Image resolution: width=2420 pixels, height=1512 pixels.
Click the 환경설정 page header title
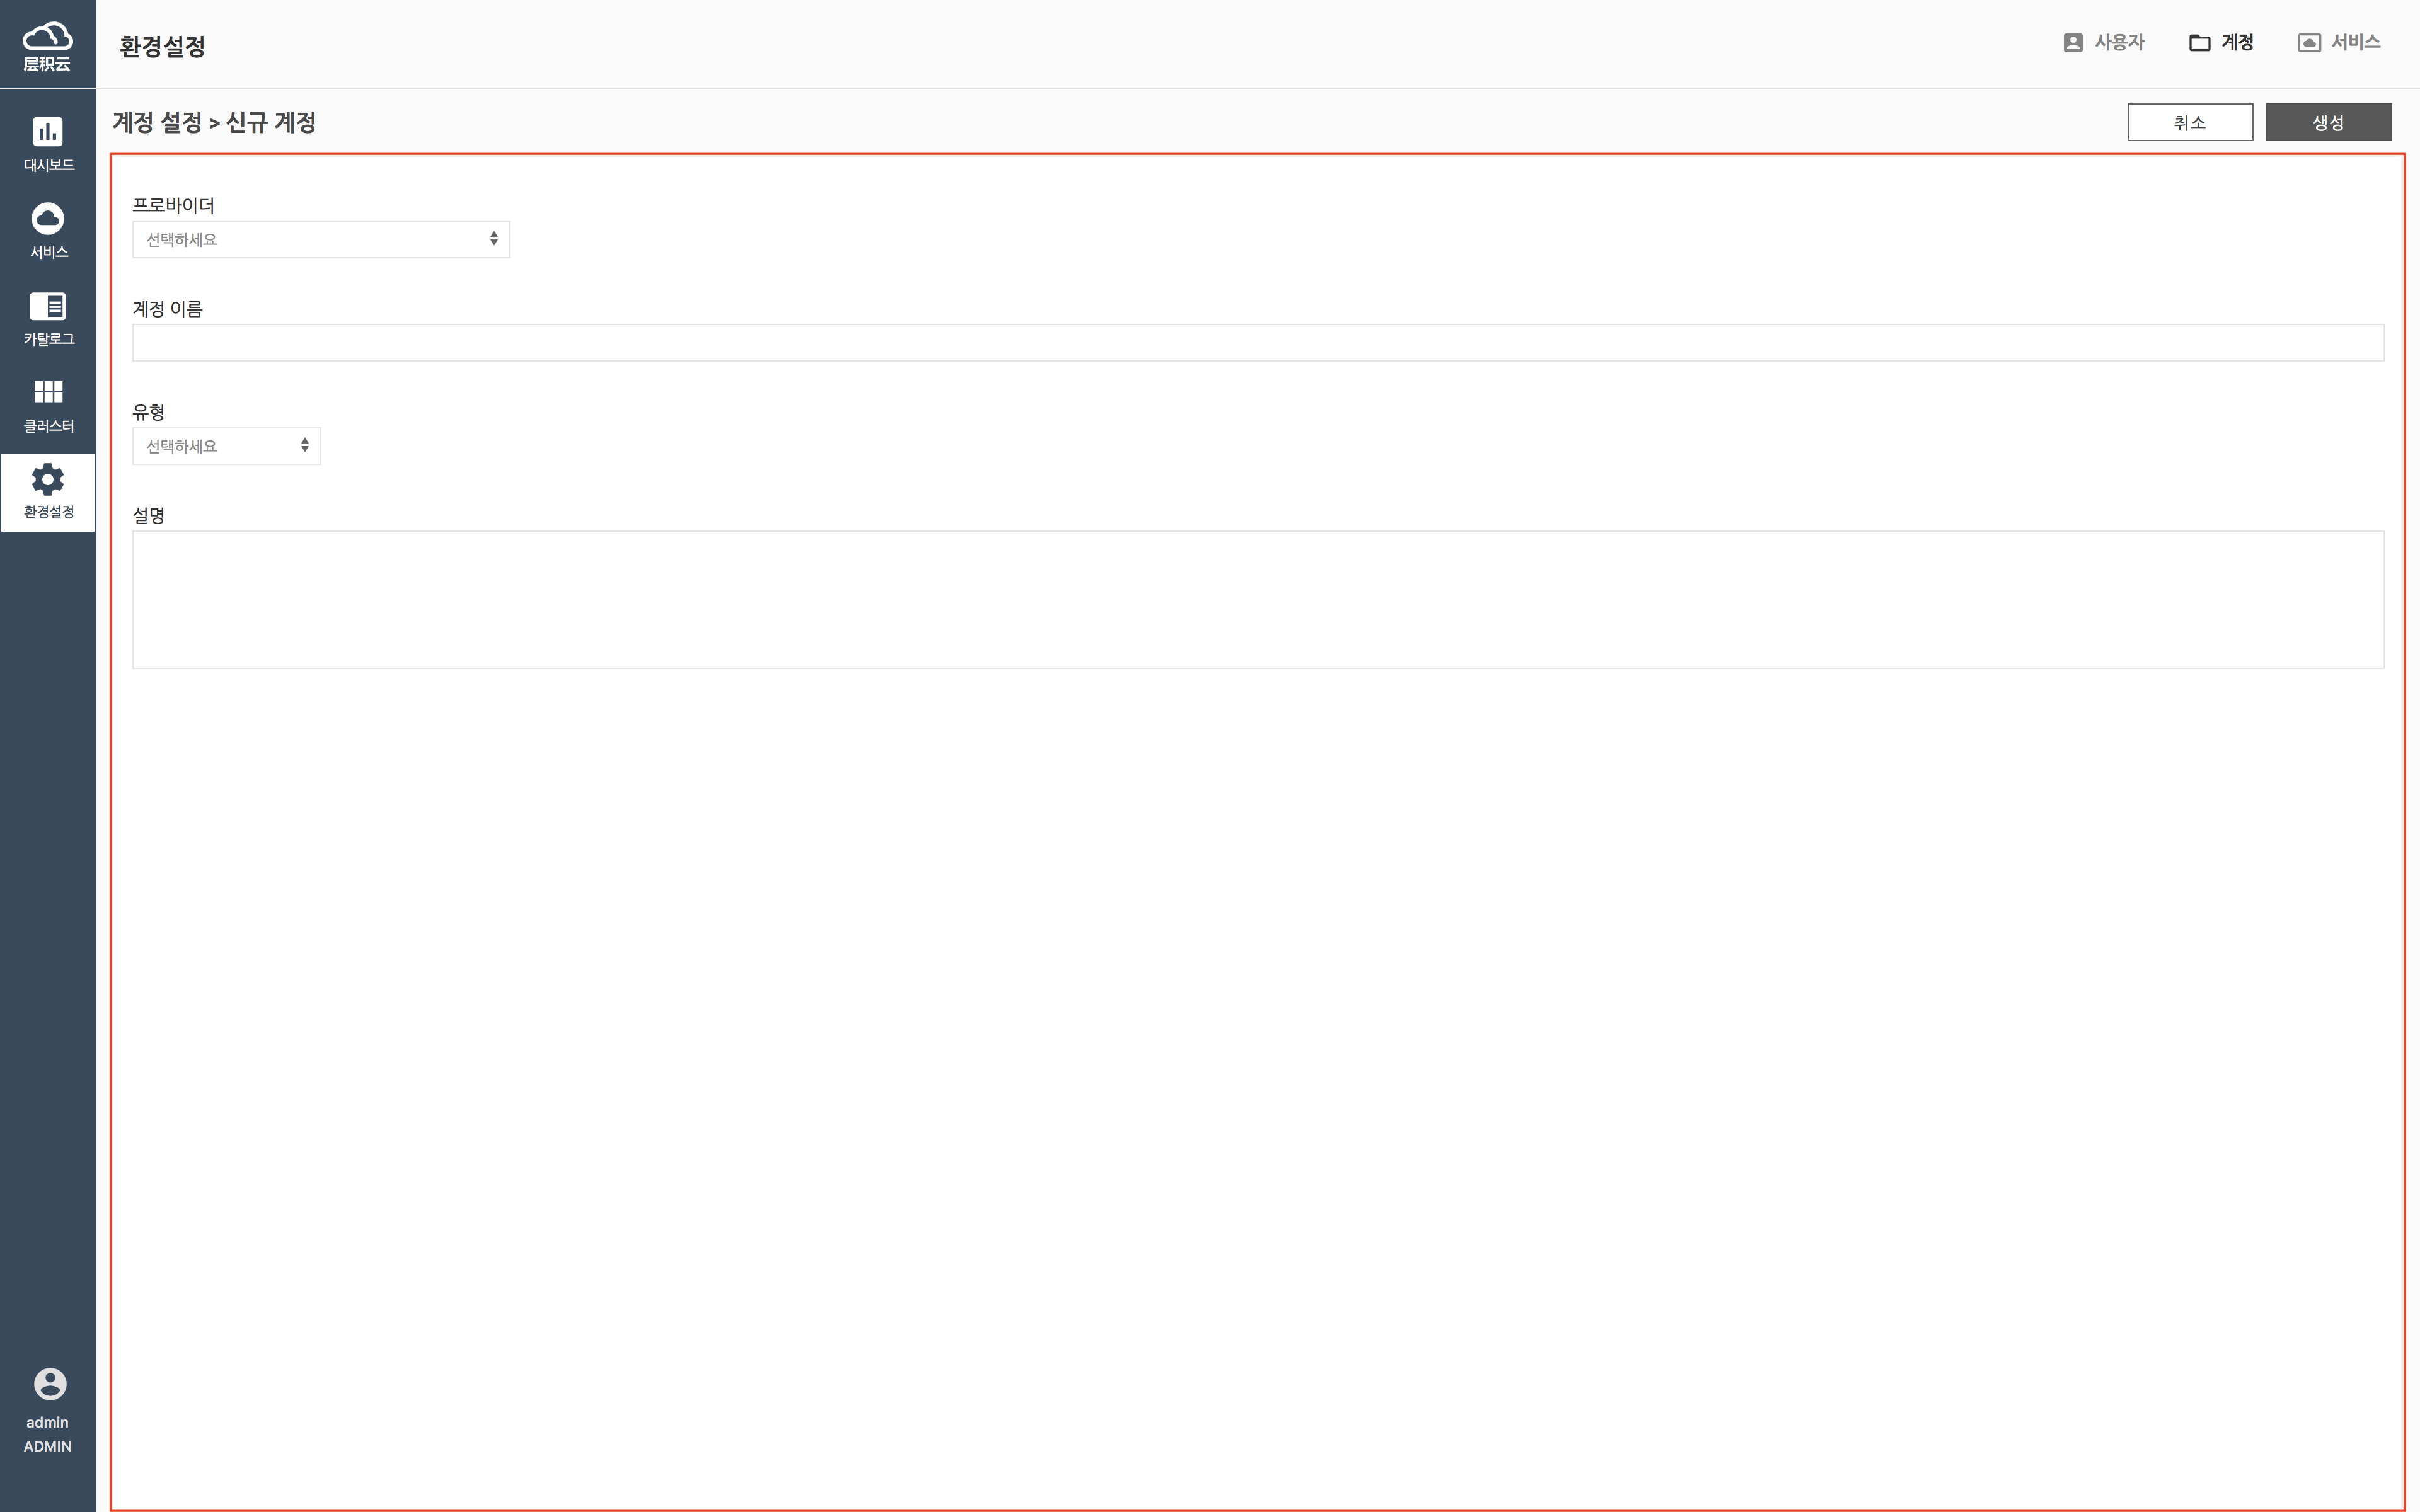pos(162,46)
